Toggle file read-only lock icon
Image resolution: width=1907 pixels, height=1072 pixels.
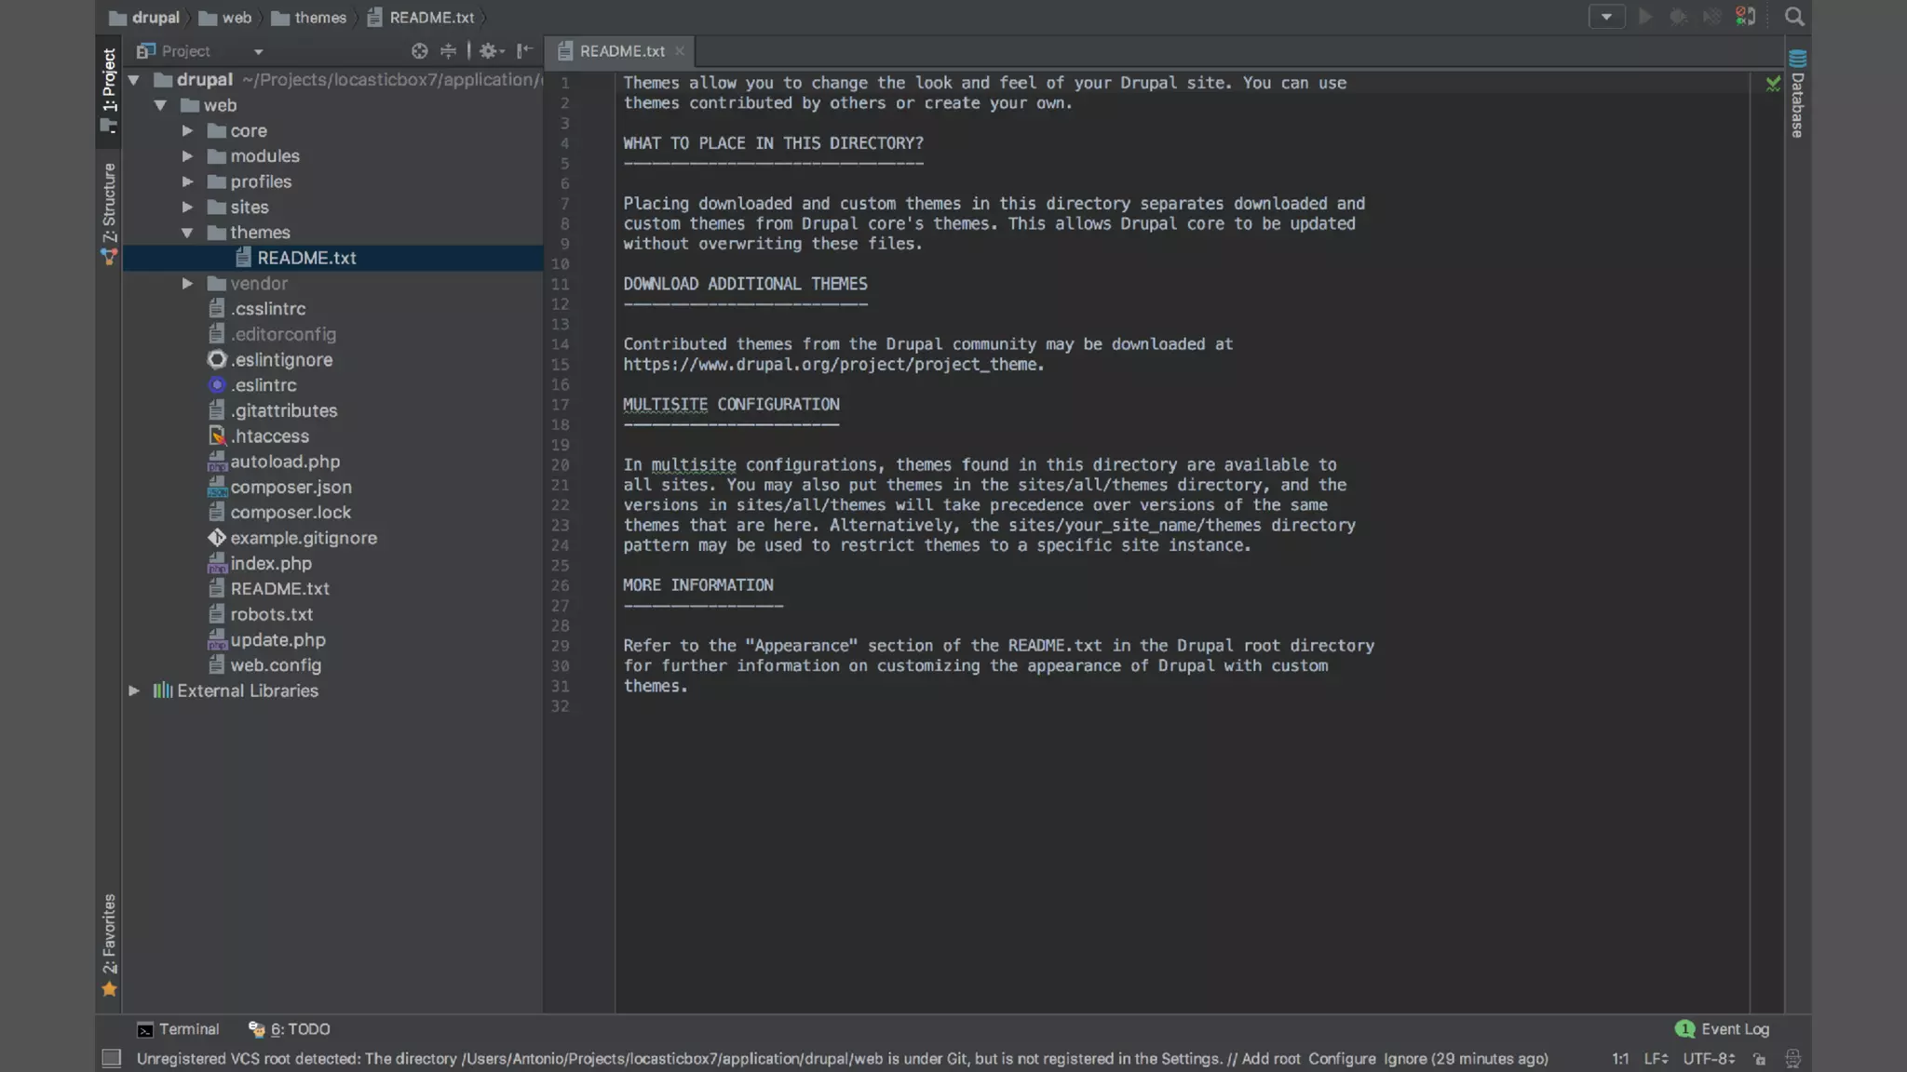tap(1759, 1059)
